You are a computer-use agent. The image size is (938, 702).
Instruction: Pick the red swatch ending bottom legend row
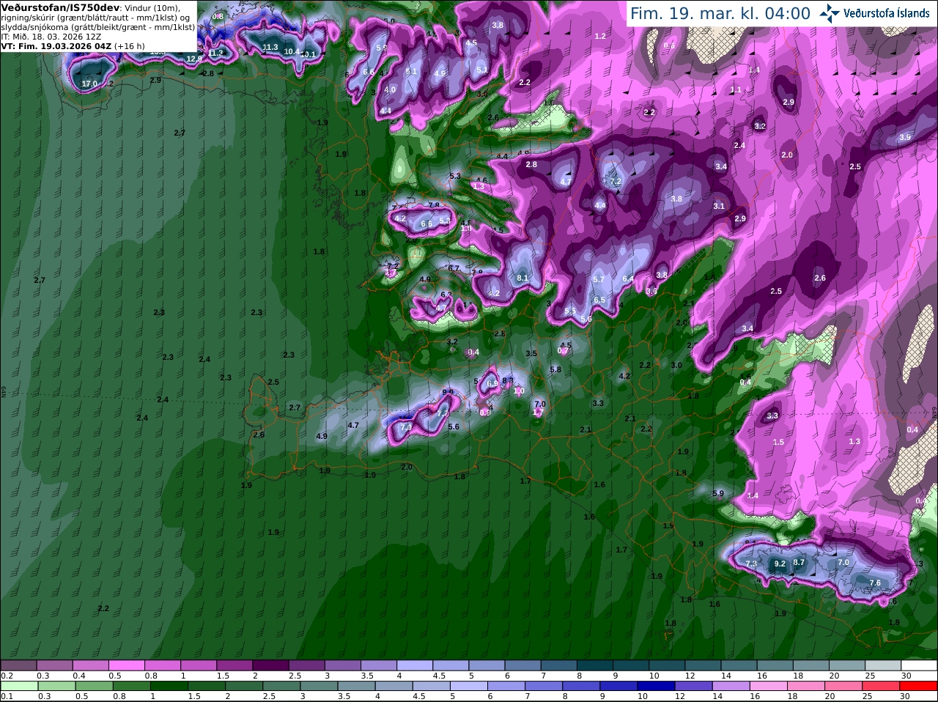point(919,686)
